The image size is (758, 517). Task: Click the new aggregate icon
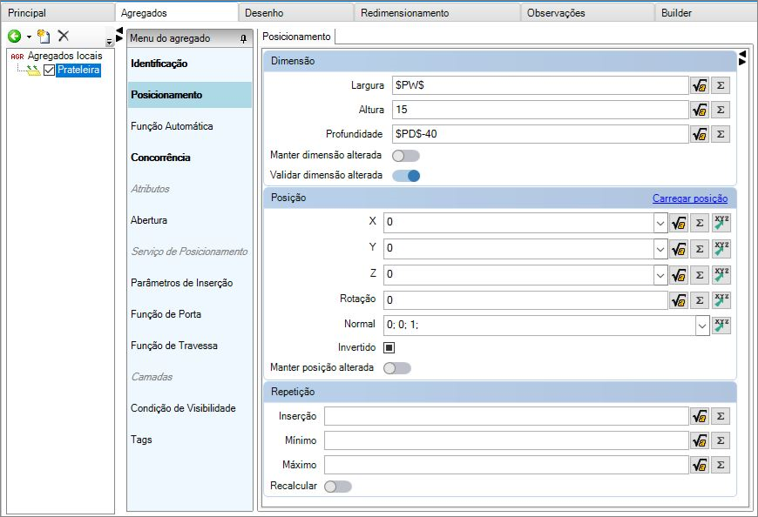[x=44, y=37]
